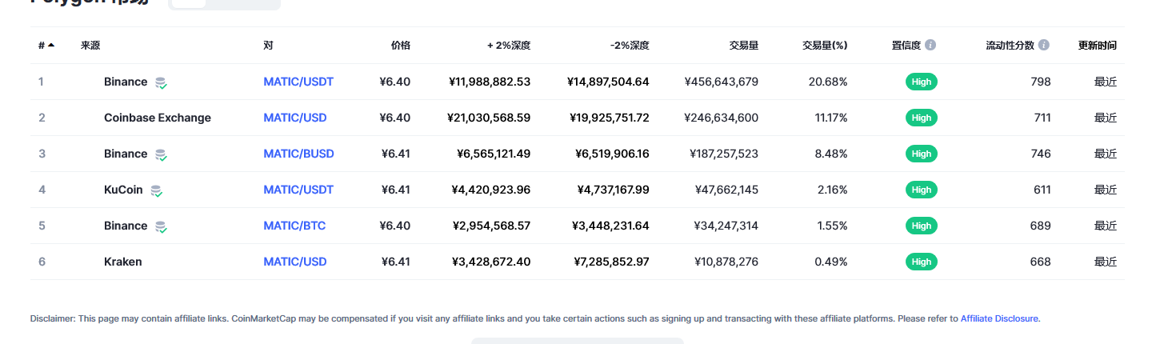Click reserve-proof icon on Binance MATIC/BUSD row
The image size is (1160, 344).
tap(162, 154)
